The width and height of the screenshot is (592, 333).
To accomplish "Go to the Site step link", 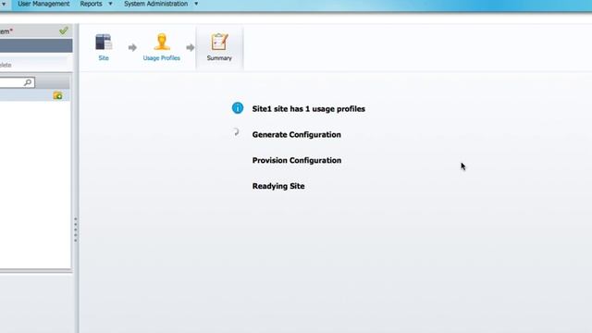I will [104, 58].
